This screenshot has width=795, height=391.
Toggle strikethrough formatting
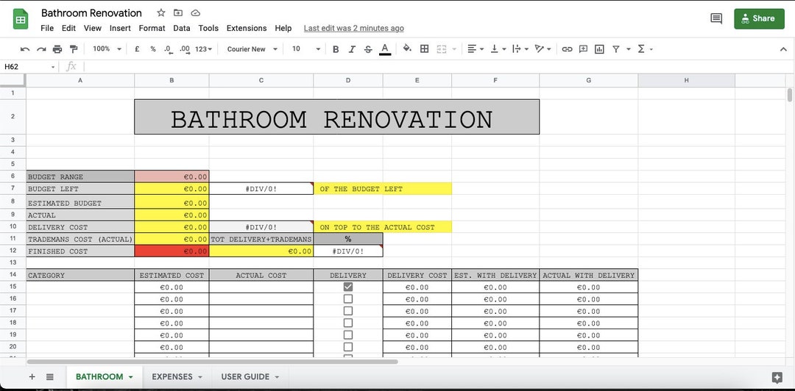pos(368,49)
